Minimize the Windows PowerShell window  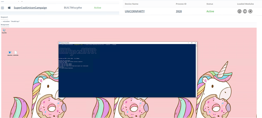pyautogui.click(x=188, y=43)
